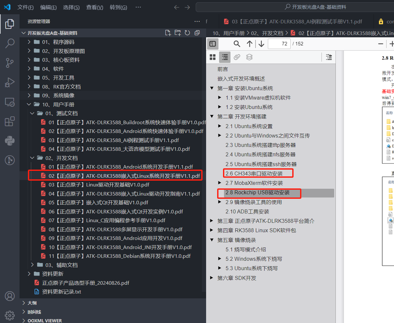Click the current outline item button

coord(329,57)
